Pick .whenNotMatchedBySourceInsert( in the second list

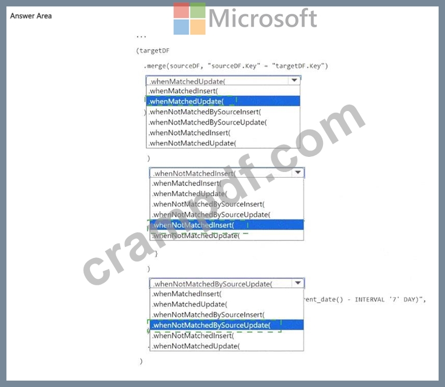point(227,204)
